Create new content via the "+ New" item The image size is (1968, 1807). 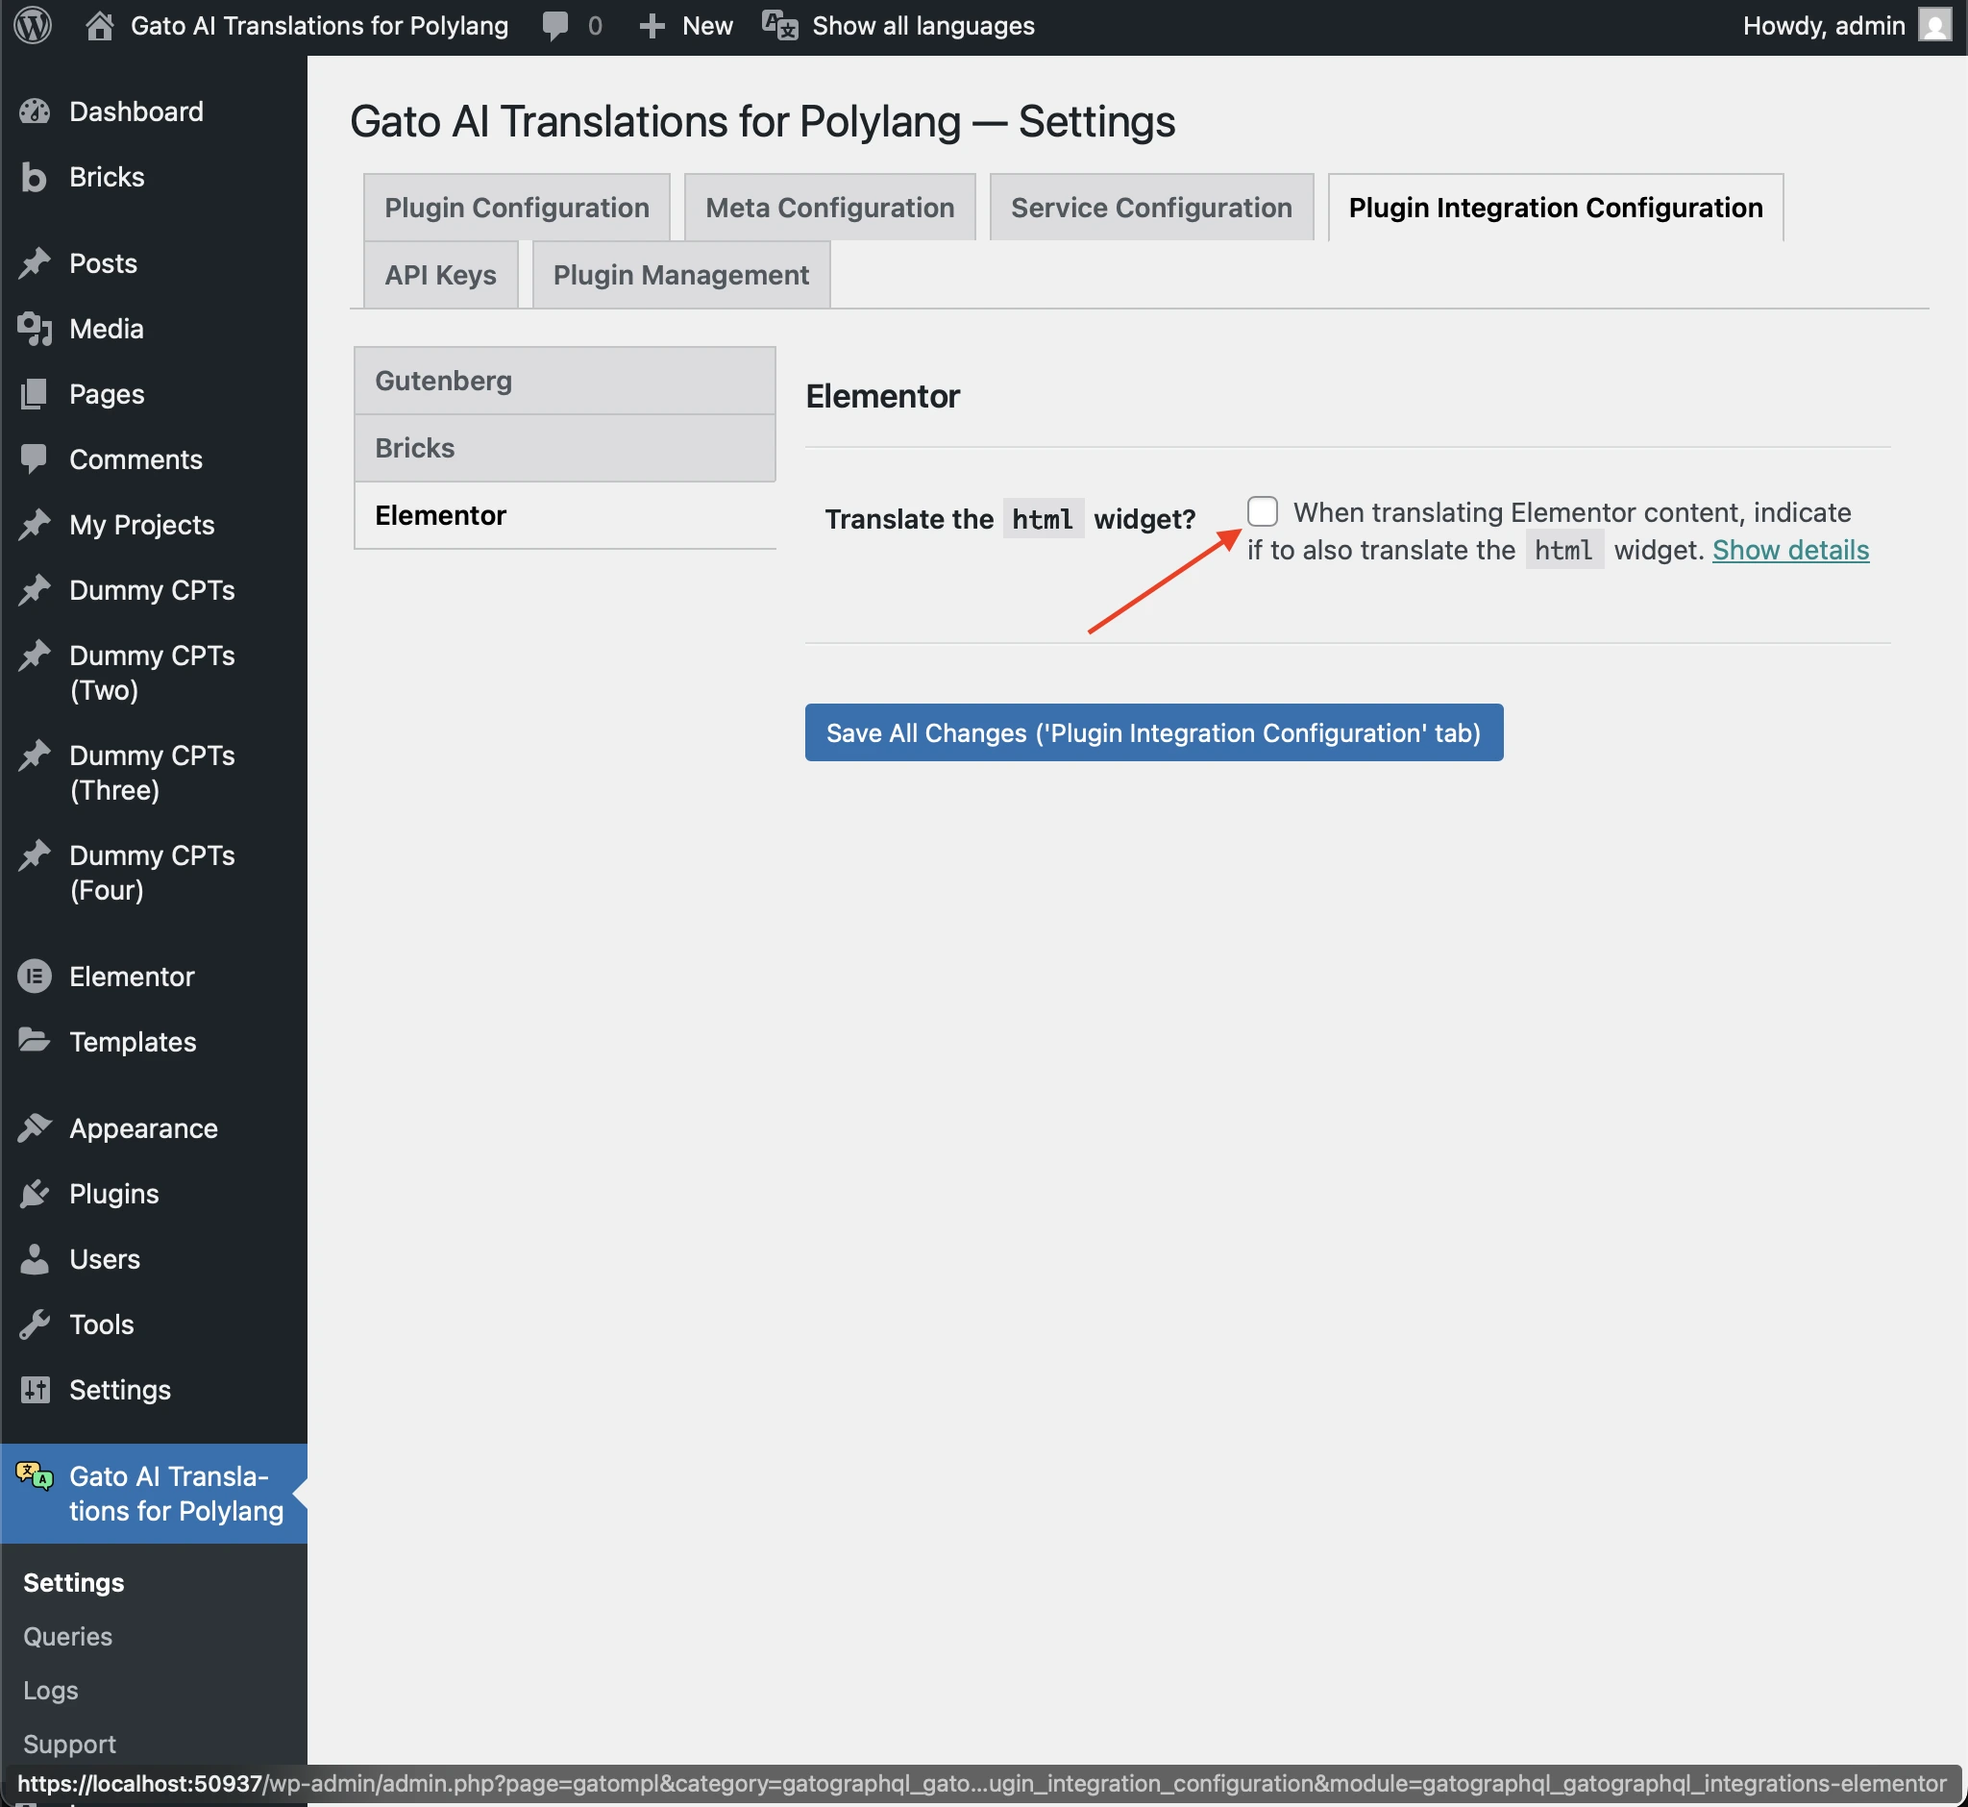[x=684, y=25]
